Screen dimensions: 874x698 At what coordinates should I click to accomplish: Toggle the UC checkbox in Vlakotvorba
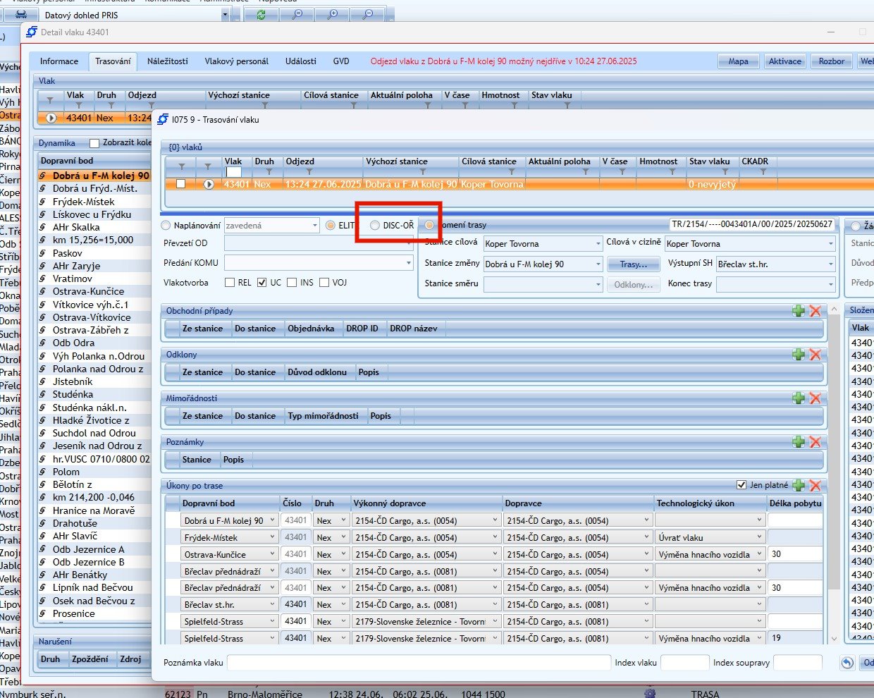click(262, 283)
